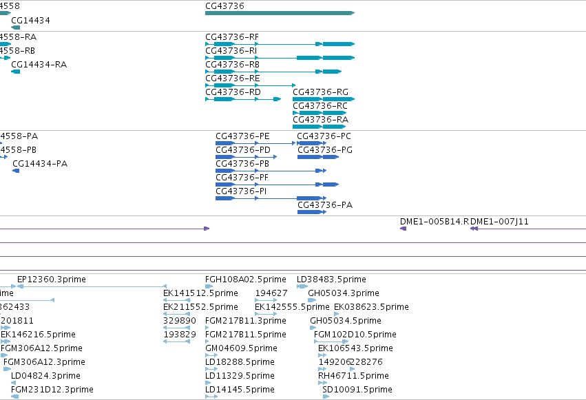Image resolution: width=586 pixels, height=400 pixels.
Task: Click the LD38483.5prime EST arrow
Action: [302, 286]
